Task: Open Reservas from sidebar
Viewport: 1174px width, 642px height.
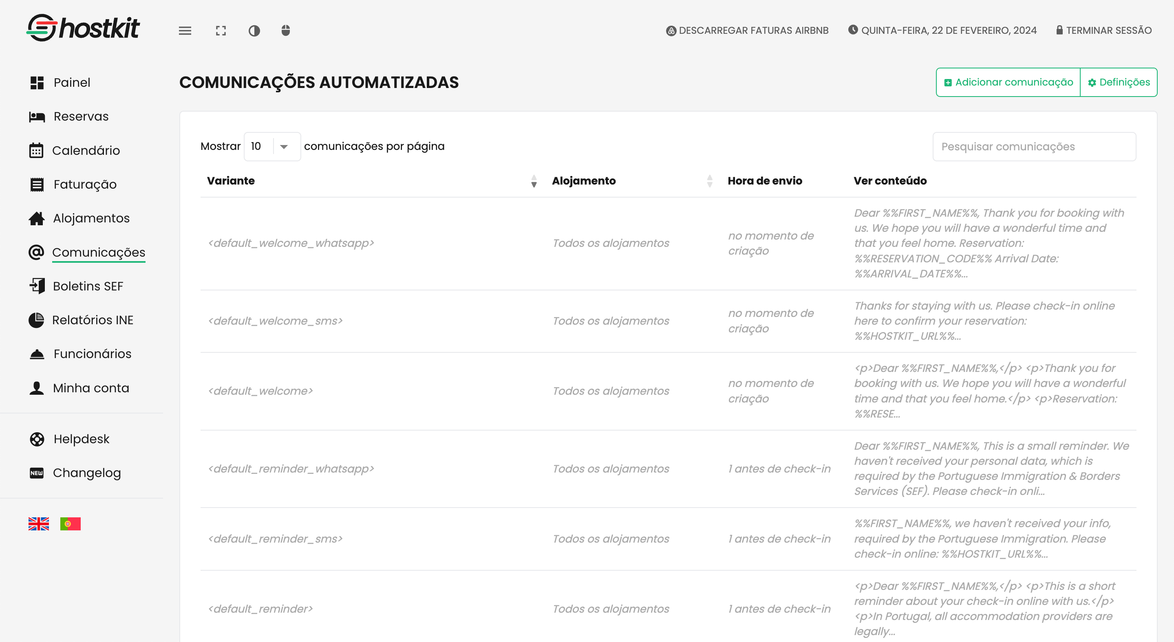Action: pos(81,117)
